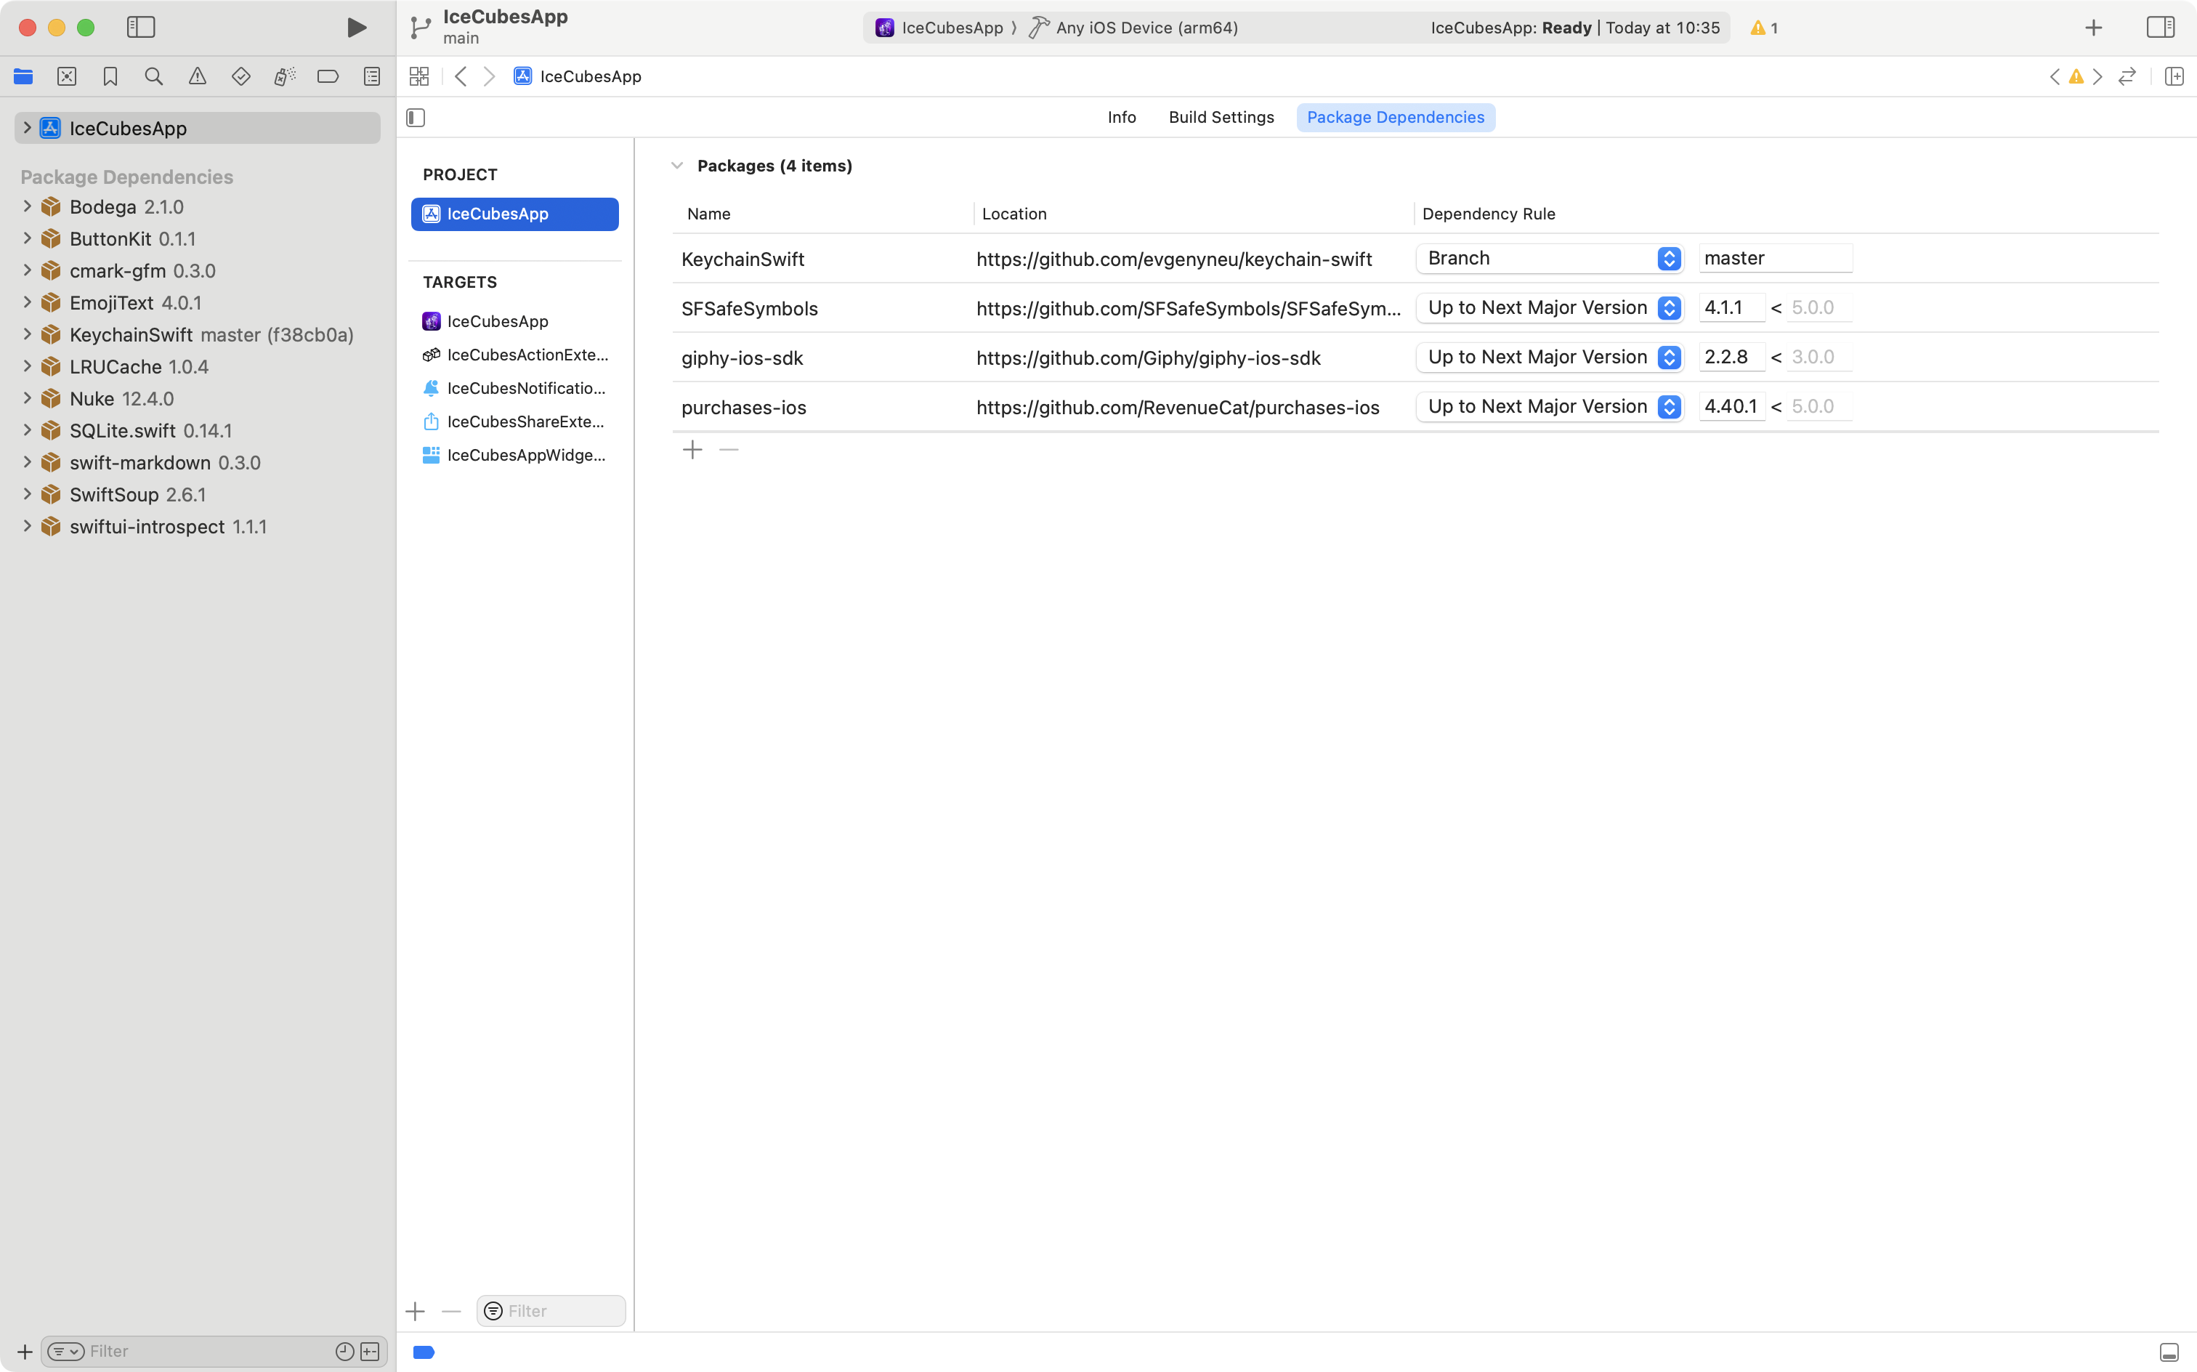
Task: Open the Bookmark navigator icon
Action: (x=110, y=76)
